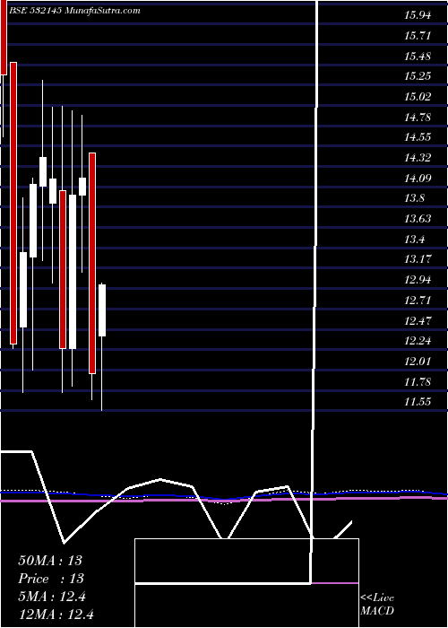This screenshot has width=448, height=628.
Task: Click the 14.55 price axis label
Action: [x=418, y=137]
